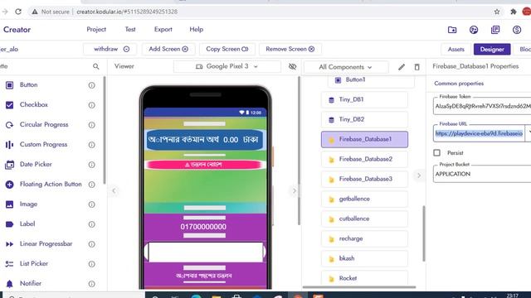
Task: Click the Remove Screen button
Action: (x=290, y=49)
